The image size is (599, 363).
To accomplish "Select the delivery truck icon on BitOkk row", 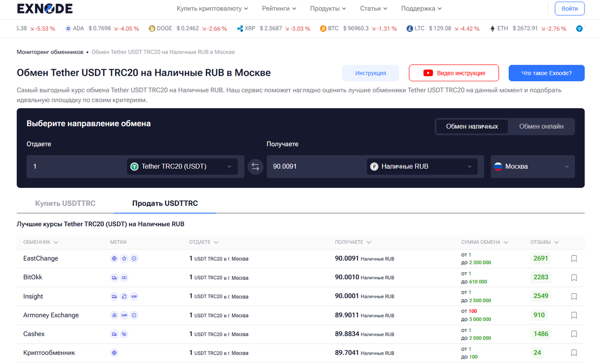I will pos(114,277).
